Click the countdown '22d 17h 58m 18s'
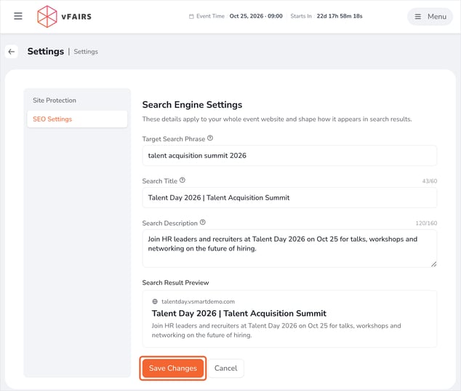The width and height of the screenshot is (461, 391). click(x=340, y=16)
